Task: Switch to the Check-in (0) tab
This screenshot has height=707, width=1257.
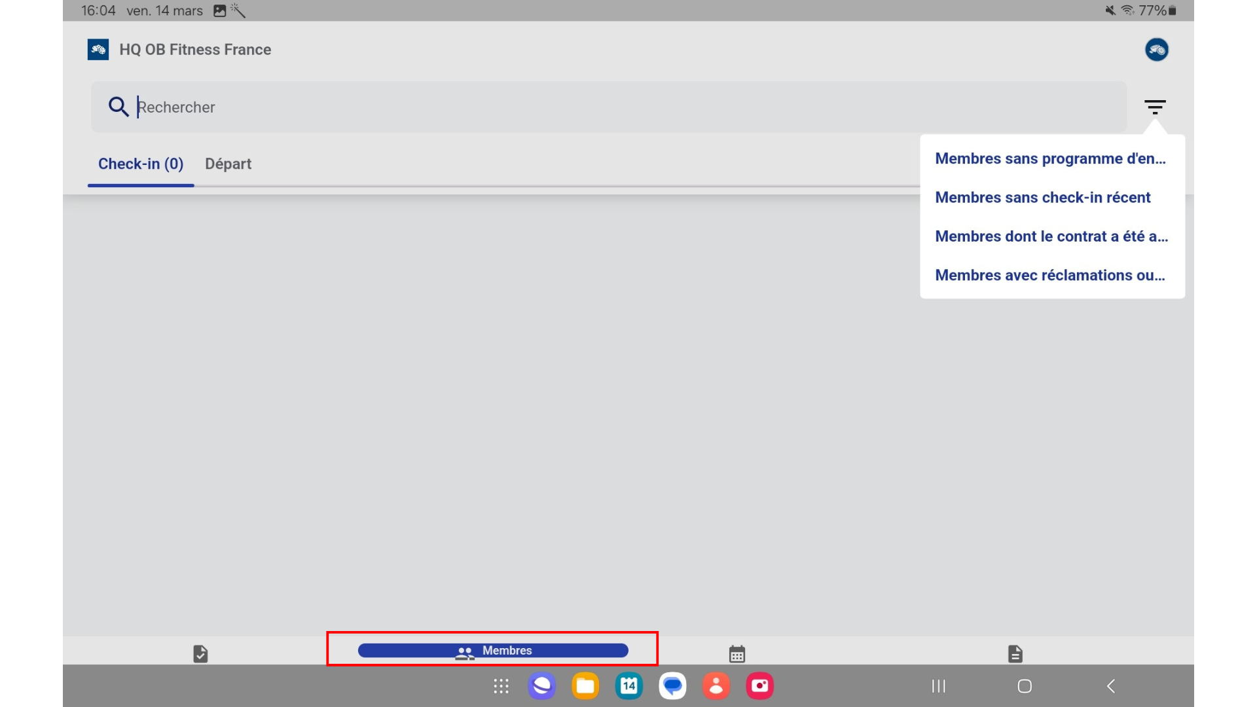Action: 141,164
